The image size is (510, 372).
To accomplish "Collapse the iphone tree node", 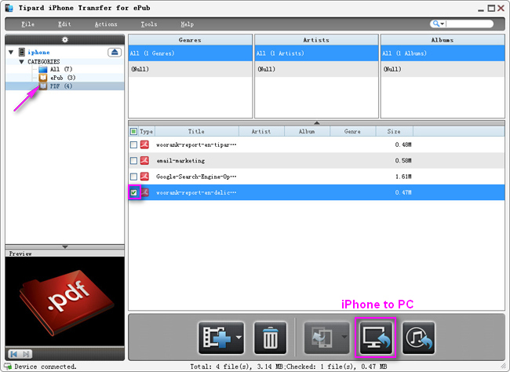I will tap(11, 52).
